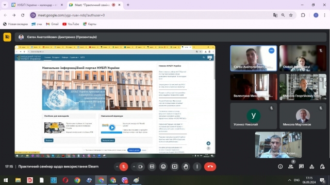Open audio settings chevron beside microphone

tap(117, 166)
